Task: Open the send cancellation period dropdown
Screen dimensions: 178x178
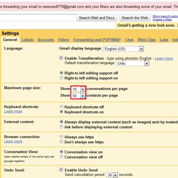Action: point(112,175)
